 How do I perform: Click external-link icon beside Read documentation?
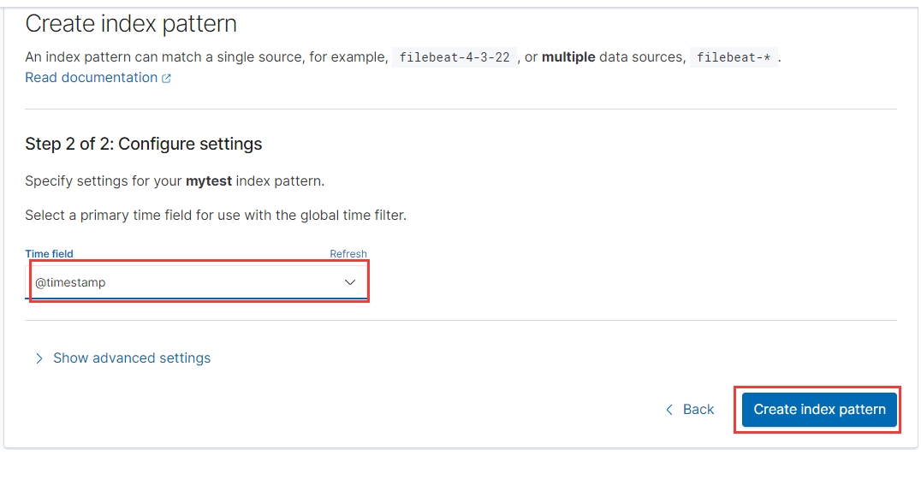pos(166,79)
